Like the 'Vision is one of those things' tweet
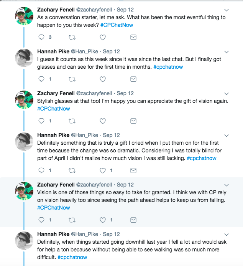243x266 pixels. click(103, 220)
